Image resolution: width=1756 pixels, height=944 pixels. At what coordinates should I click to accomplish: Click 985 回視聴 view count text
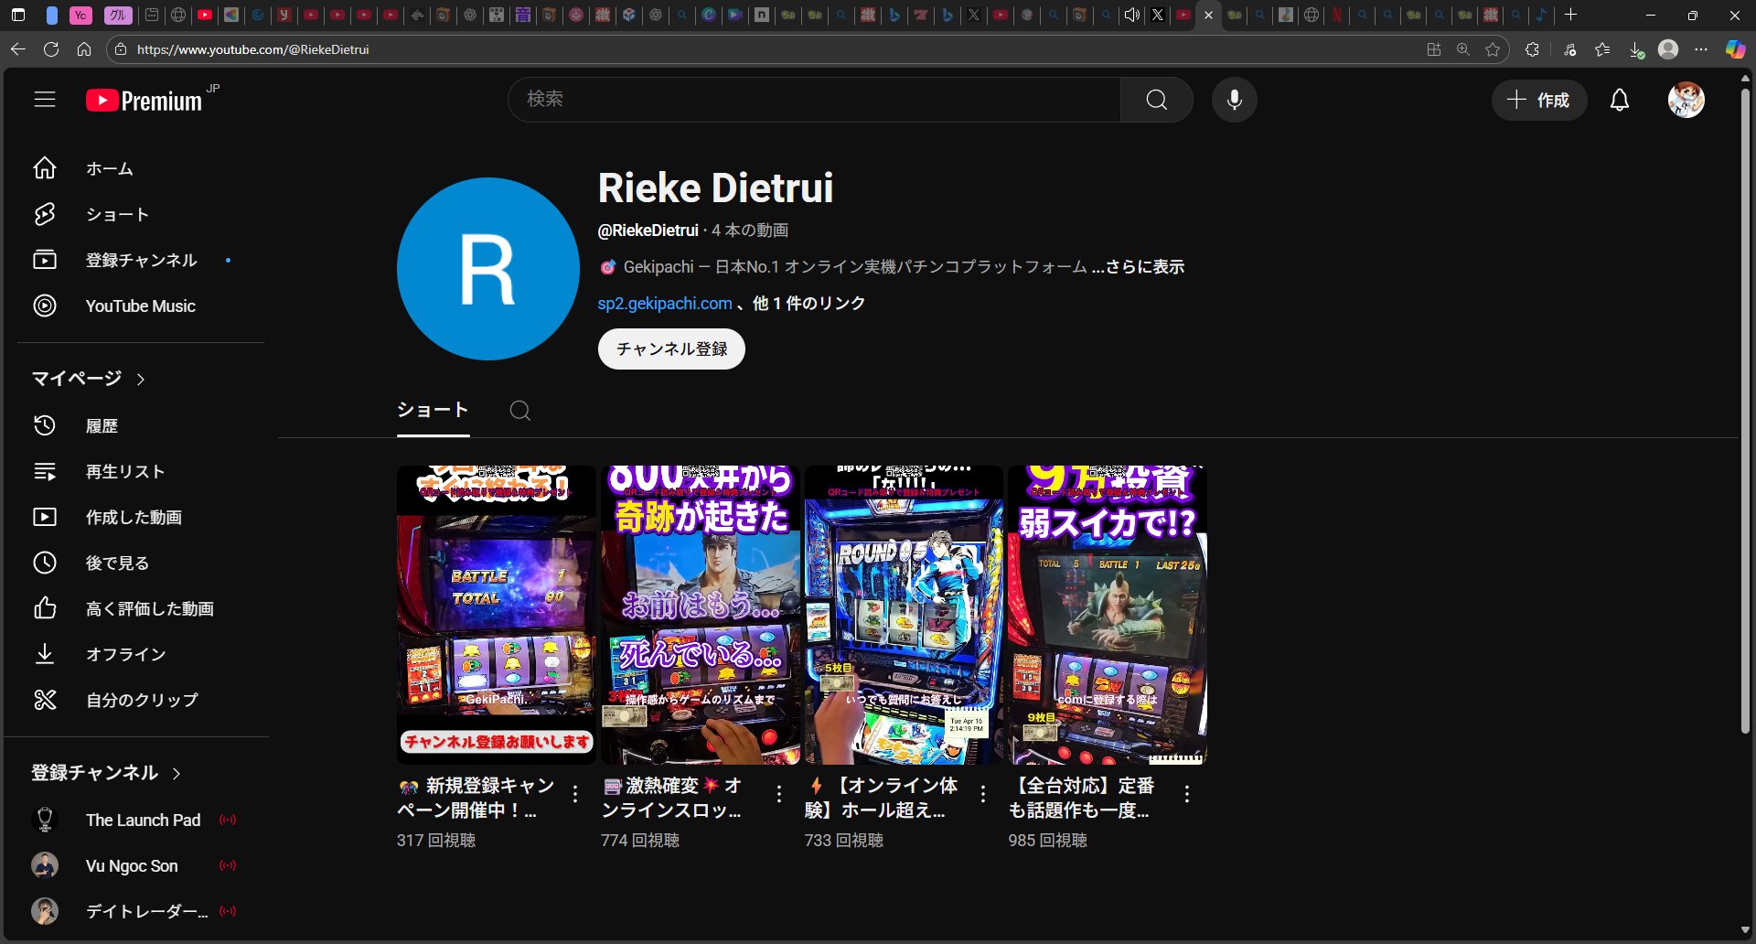click(1048, 841)
